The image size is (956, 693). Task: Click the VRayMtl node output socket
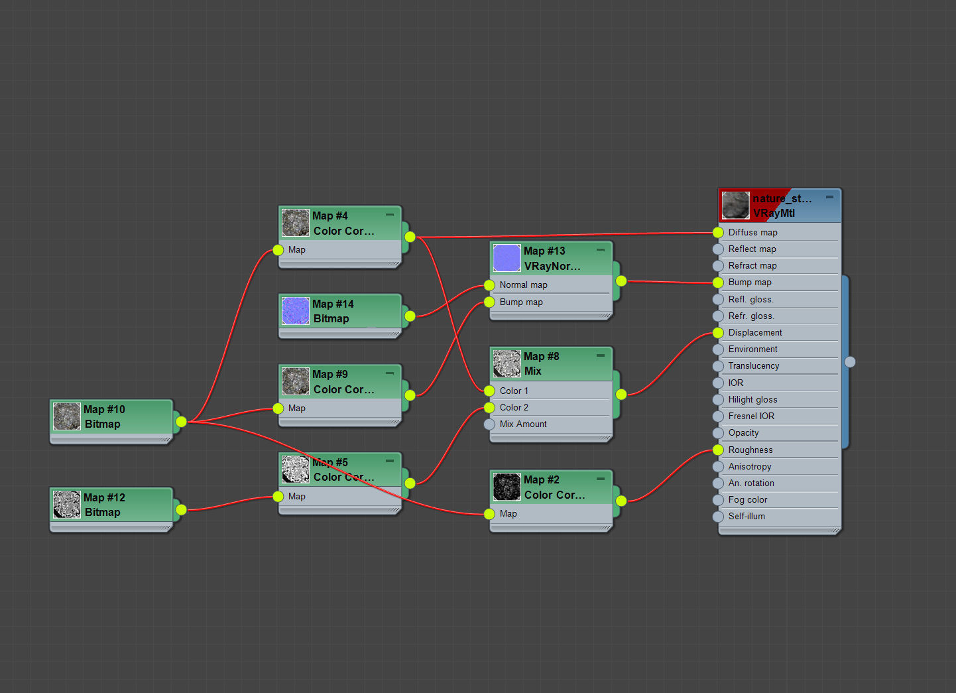point(850,361)
